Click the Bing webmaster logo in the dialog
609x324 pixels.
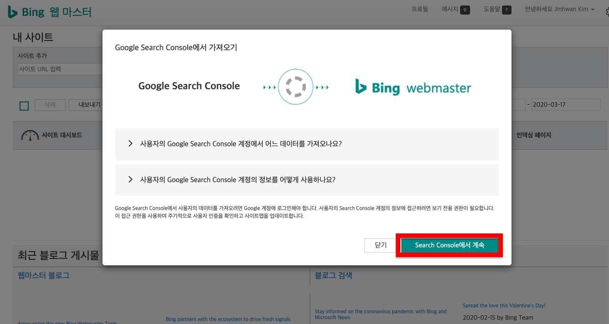(413, 87)
